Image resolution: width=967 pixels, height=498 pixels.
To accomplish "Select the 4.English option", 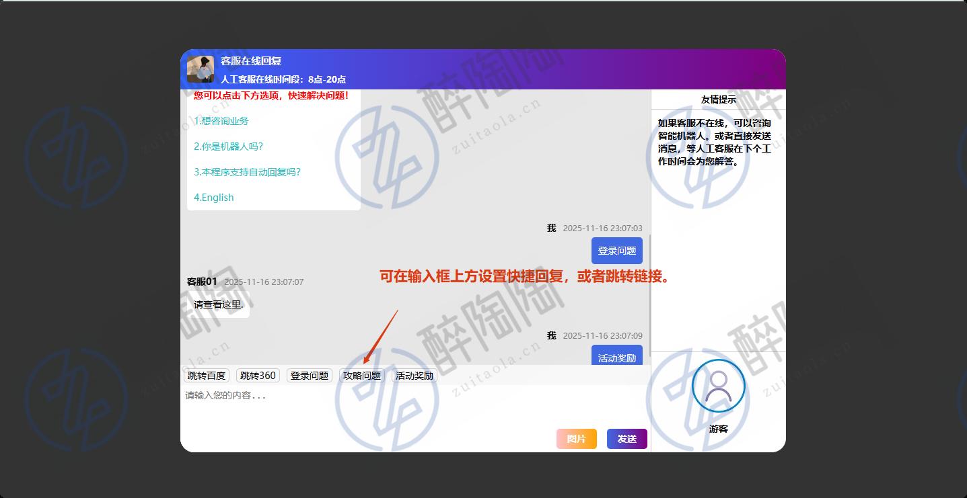I will pyautogui.click(x=214, y=198).
